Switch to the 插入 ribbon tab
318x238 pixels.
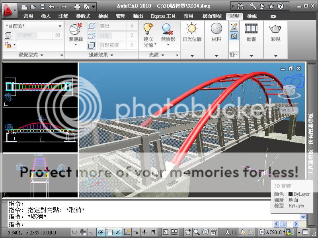pyautogui.click(x=45, y=16)
